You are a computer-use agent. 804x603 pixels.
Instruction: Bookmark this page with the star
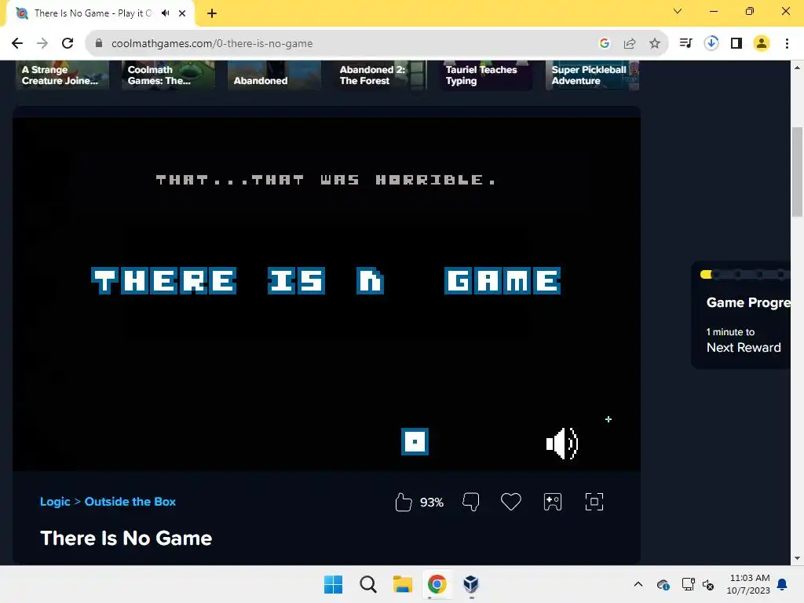point(655,44)
